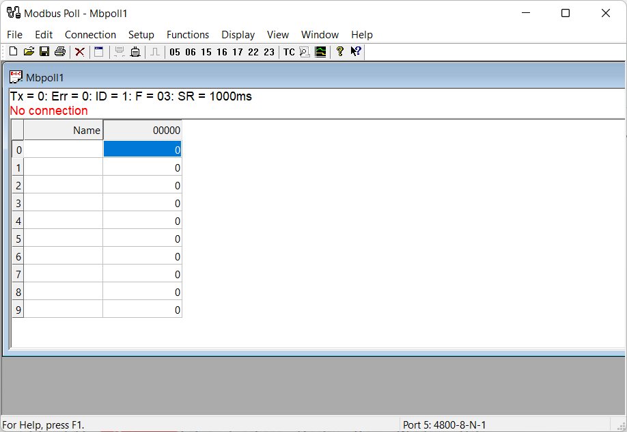627x432 pixels.
Task: Select function 15 write multiple coils
Action: [206, 52]
